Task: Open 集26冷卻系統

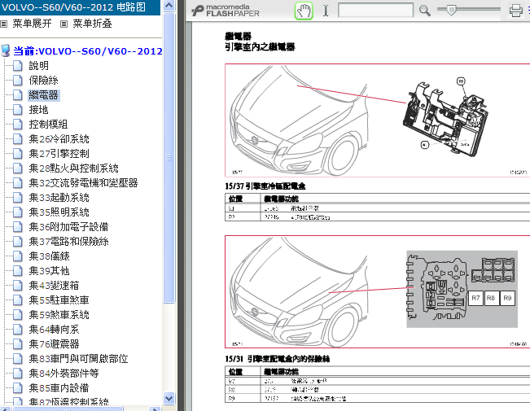Action: (59, 139)
